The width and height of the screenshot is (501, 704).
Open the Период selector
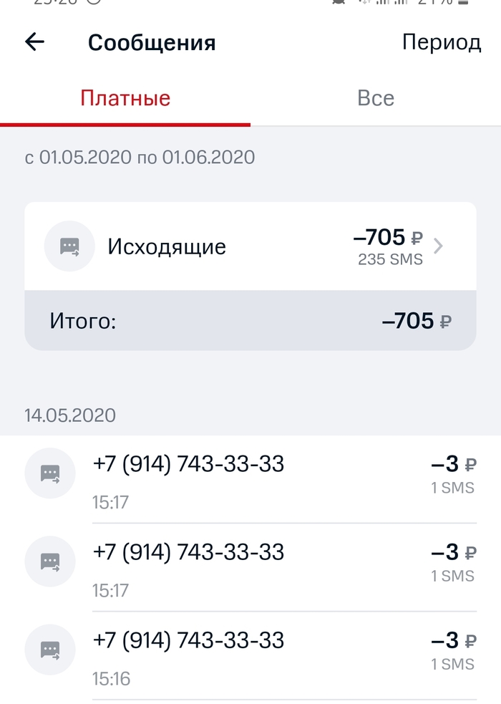point(441,42)
